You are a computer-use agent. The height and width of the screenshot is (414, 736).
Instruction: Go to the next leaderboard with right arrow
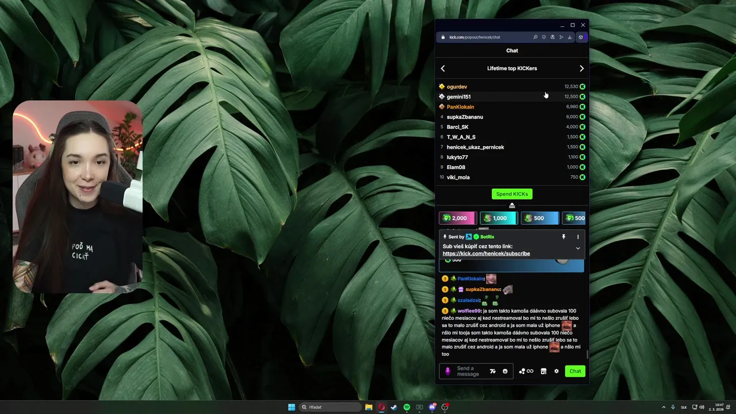point(581,68)
